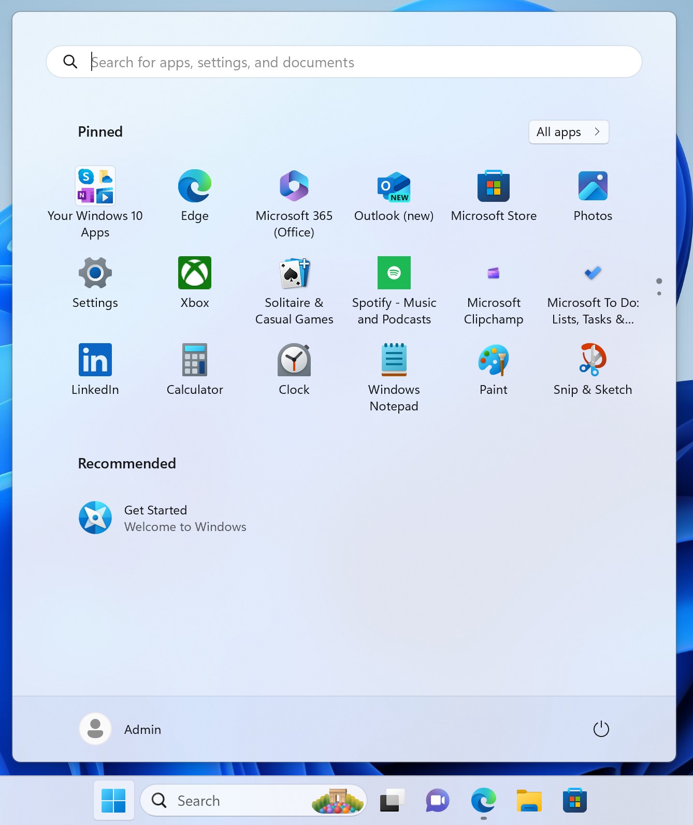Open Microsoft Store from pinned apps
The width and height of the screenshot is (693, 825).
tap(494, 196)
